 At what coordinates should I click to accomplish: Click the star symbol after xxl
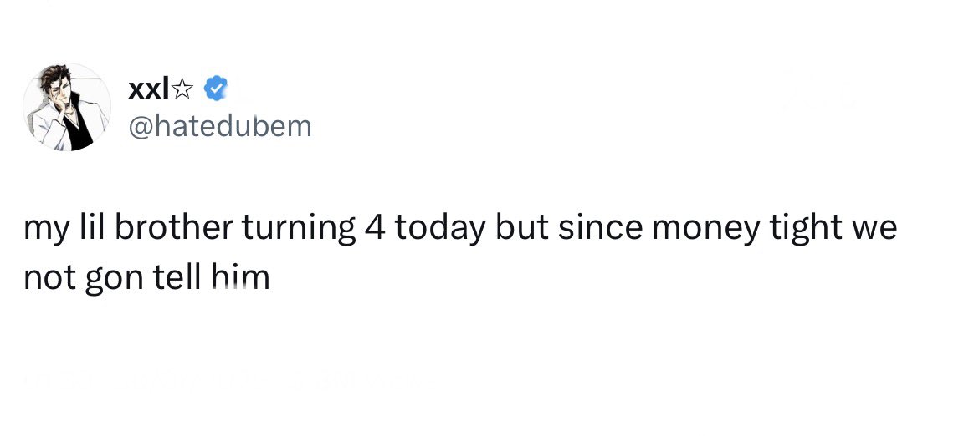pyautogui.click(x=182, y=90)
